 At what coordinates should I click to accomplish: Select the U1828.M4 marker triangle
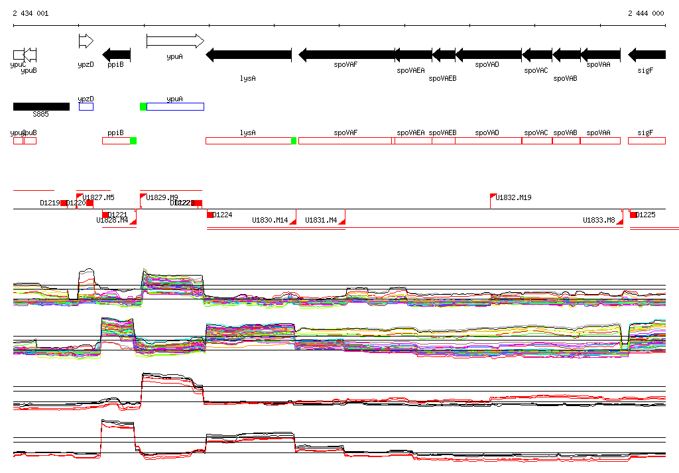(x=133, y=221)
